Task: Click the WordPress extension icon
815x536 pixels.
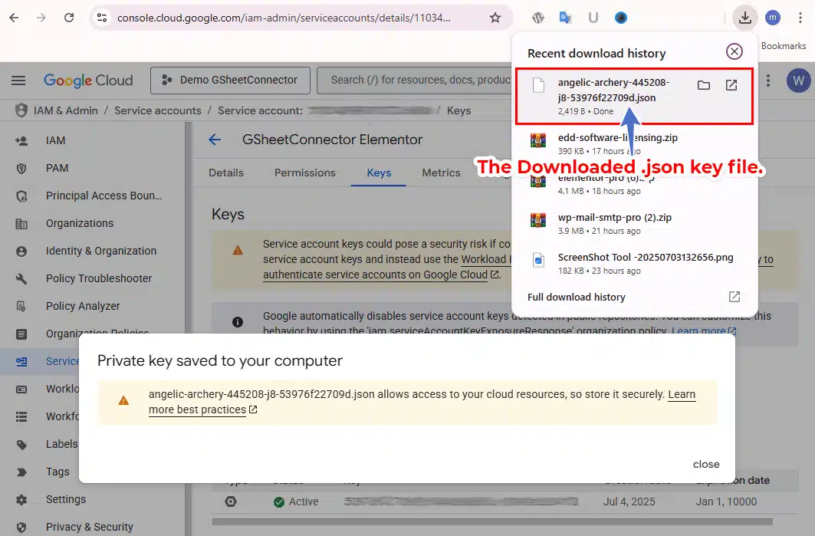Action: coord(538,18)
